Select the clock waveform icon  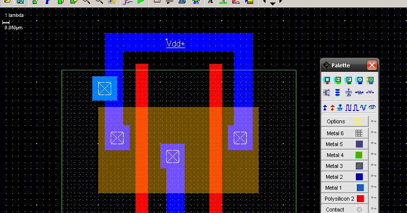coord(348,107)
